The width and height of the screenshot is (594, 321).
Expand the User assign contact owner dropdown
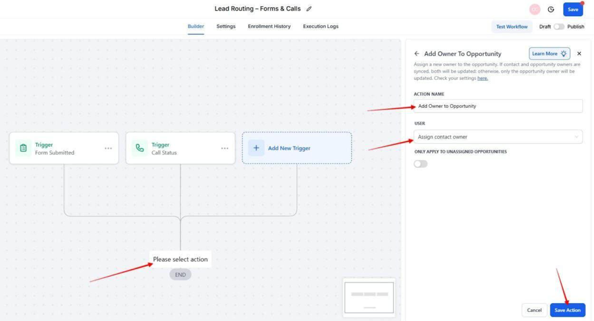[498, 137]
